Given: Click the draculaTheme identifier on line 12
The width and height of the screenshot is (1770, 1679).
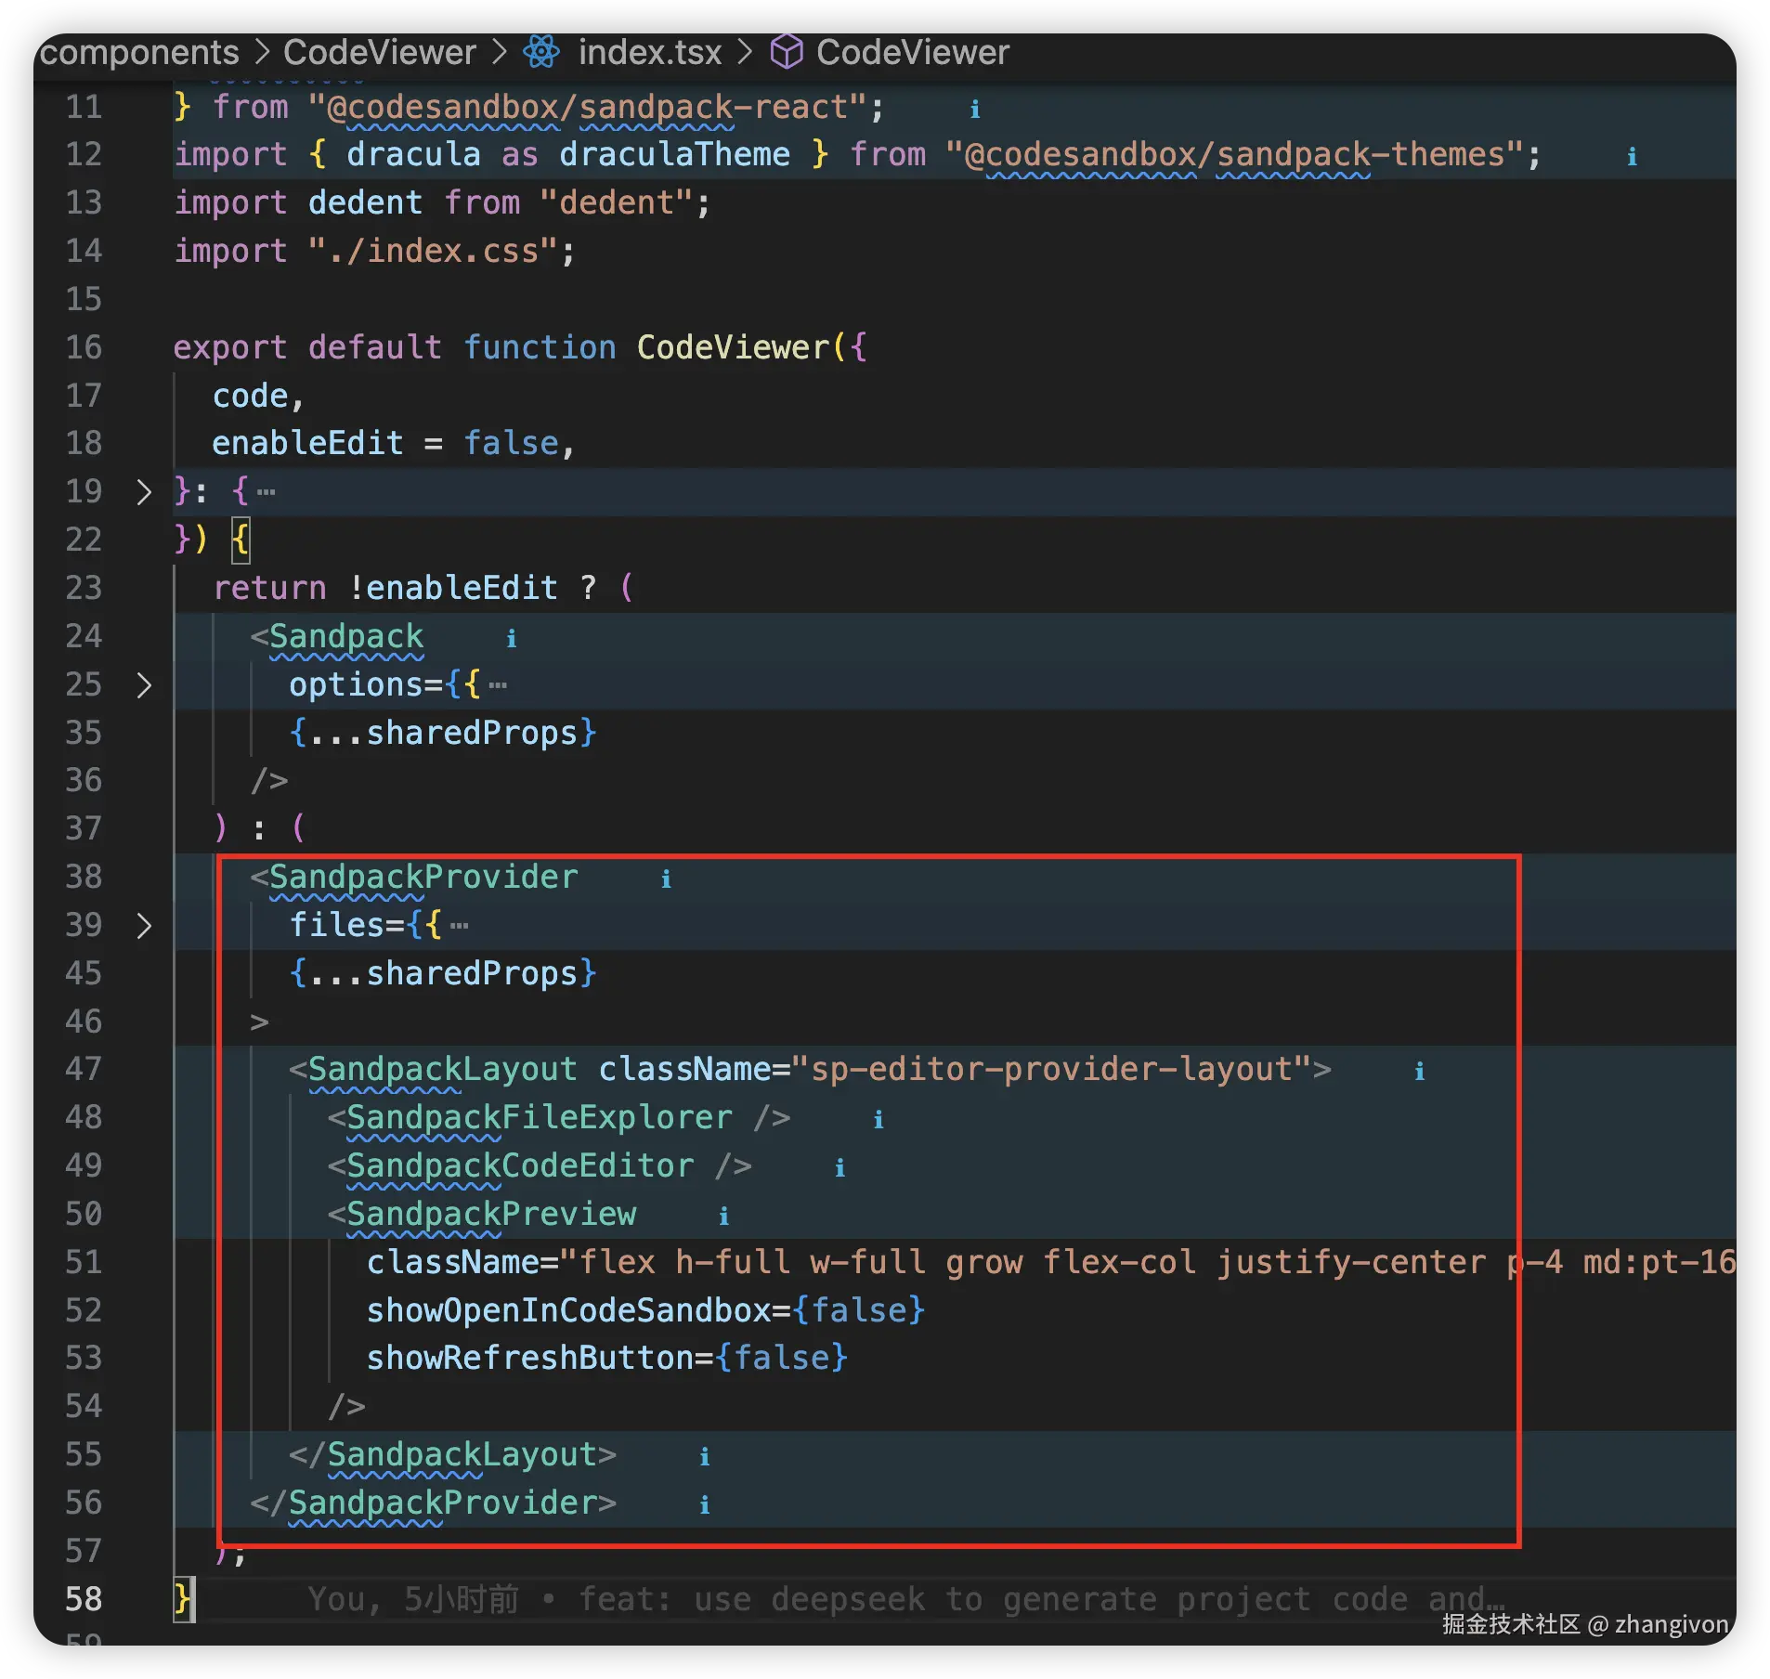Looking at the screenshot, I should [674, 154].
